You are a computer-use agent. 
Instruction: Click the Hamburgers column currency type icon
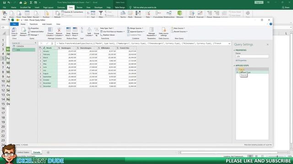pos(59,48)
